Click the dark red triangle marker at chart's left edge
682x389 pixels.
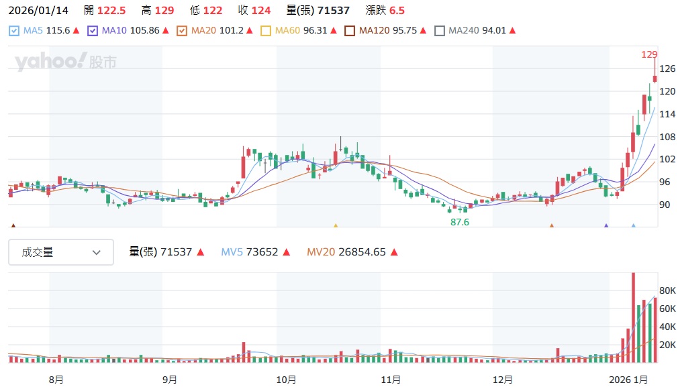13,227
